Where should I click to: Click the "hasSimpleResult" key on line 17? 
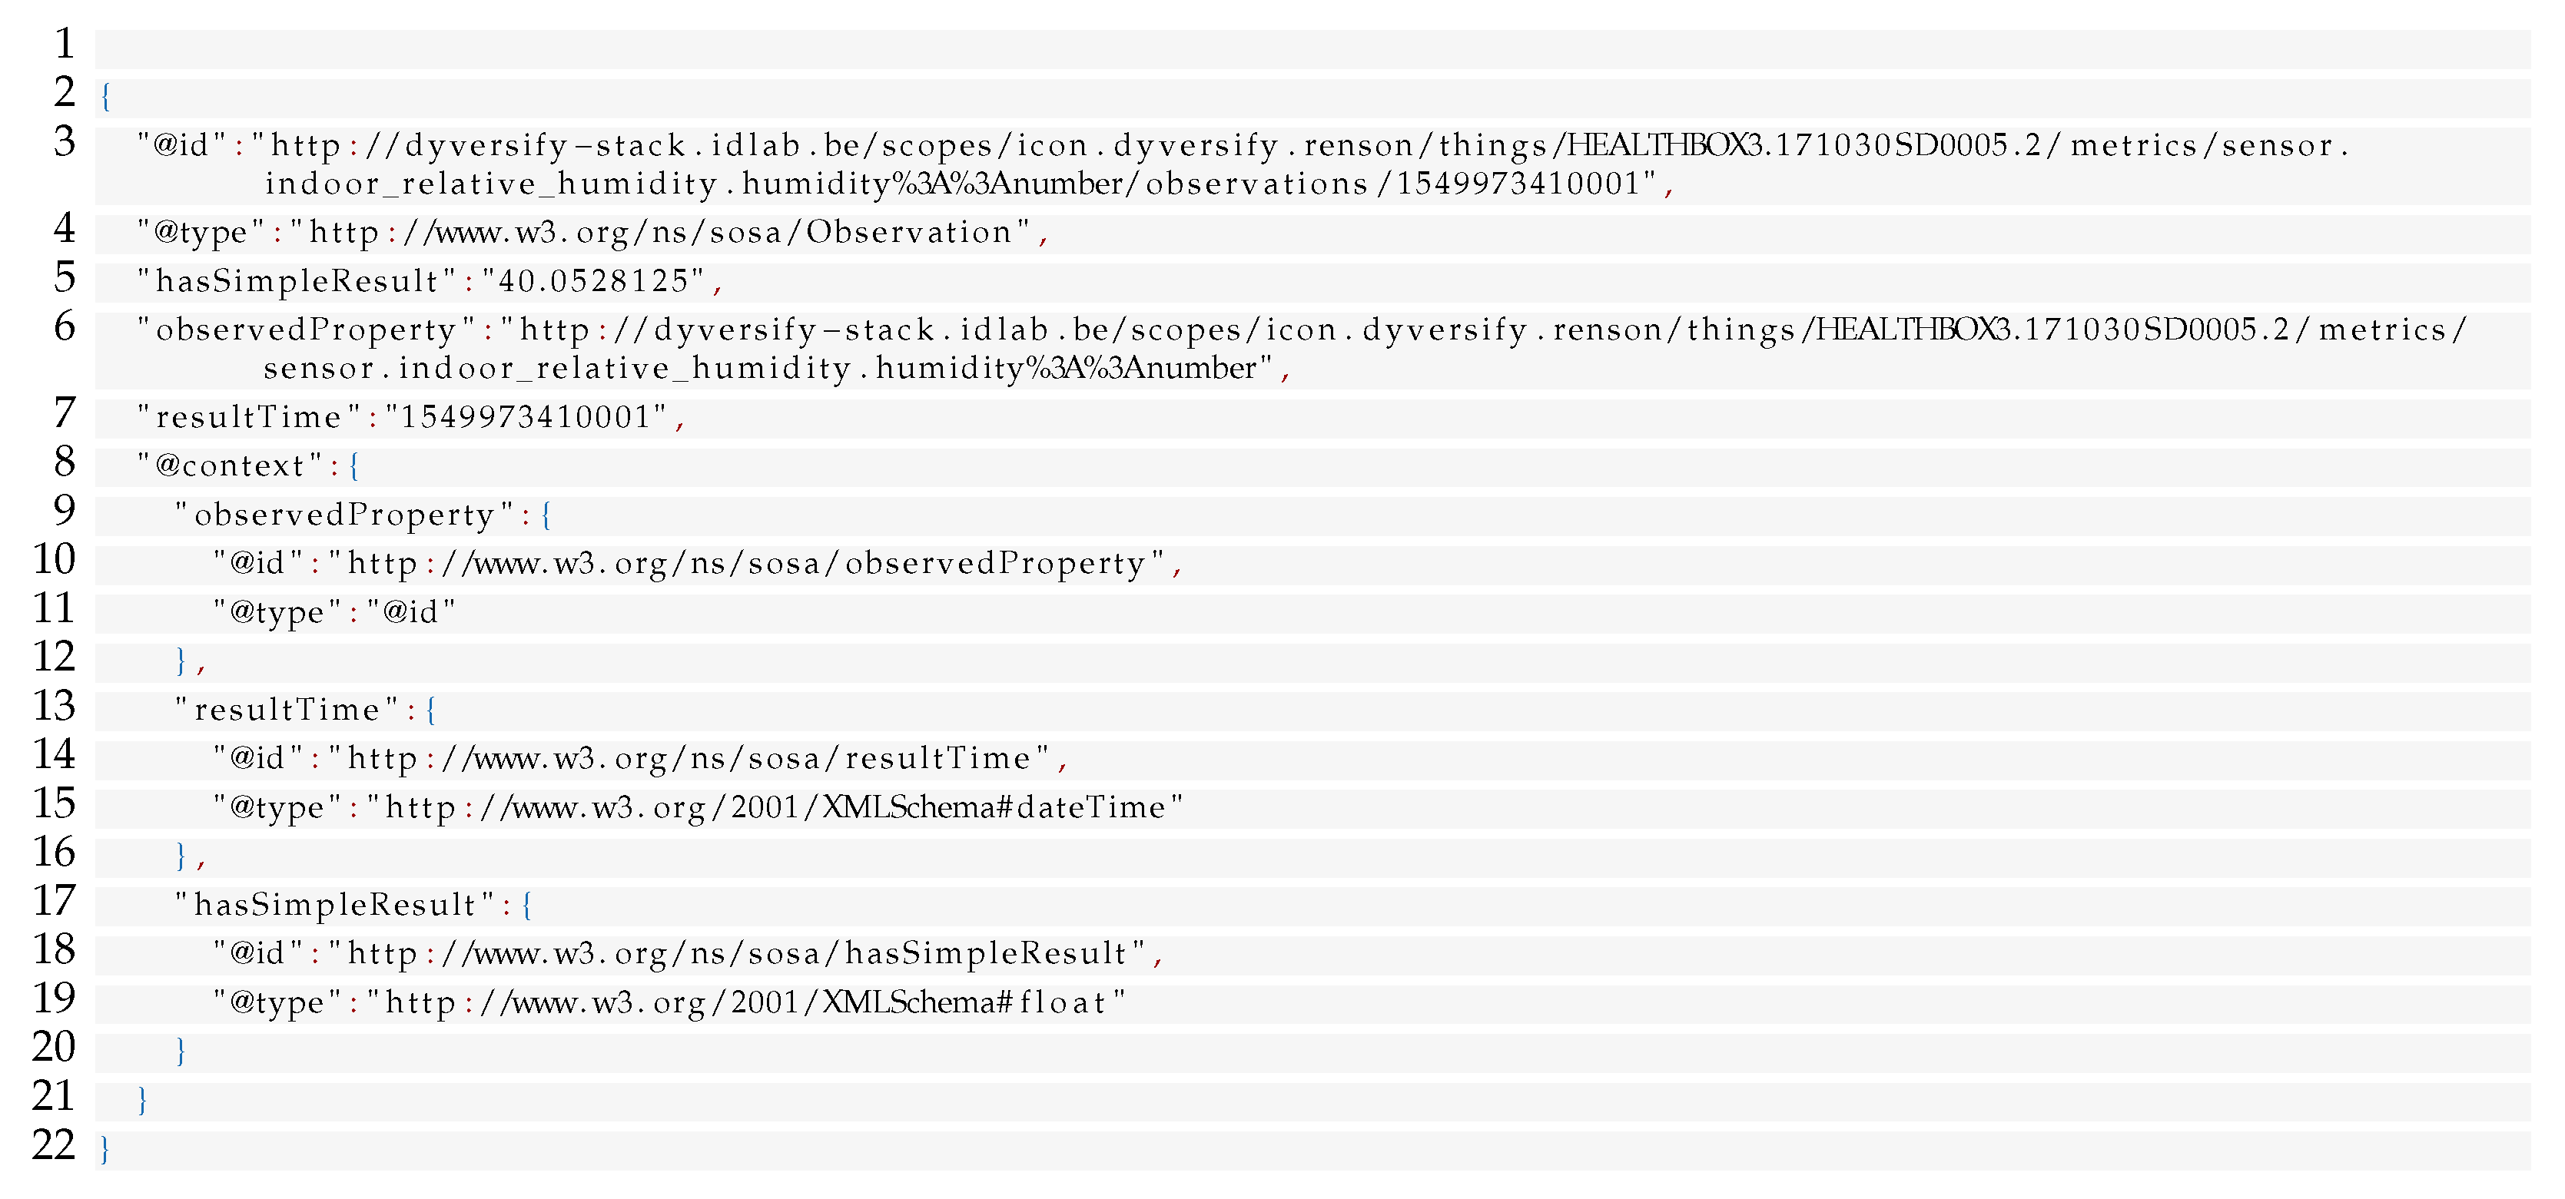336,905
